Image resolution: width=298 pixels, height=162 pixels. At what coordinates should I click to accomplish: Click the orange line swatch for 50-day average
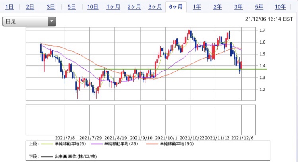(152, 144)
